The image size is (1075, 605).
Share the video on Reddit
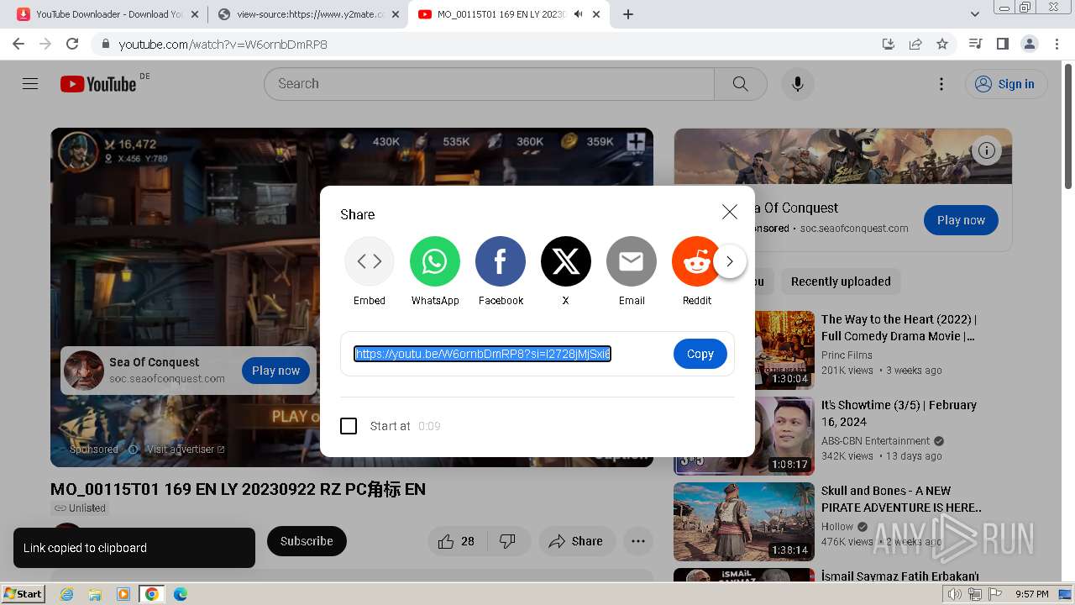[696, 261]
